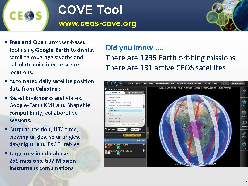Open the COVE Tool menu item
248x186 pixels.
pos(148,83)
